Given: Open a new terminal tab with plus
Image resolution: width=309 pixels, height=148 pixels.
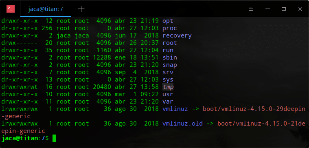Looking at the screenshot, I should point(81,9).
